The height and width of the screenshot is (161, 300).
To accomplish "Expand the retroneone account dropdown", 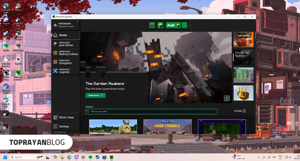I will tap(77, 22).
